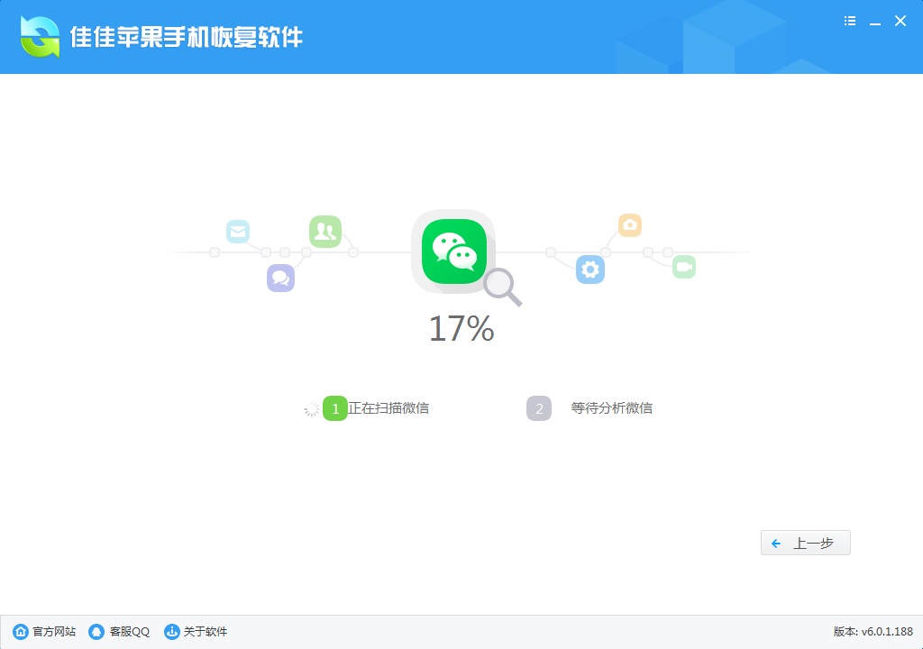
Task: Click the info icon beside 关于软件
Action: [x=172, y=632]
